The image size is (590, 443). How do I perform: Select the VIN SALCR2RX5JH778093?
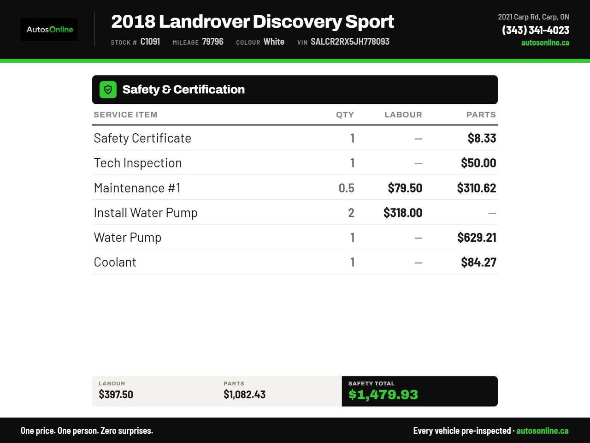tap(350, 42)
